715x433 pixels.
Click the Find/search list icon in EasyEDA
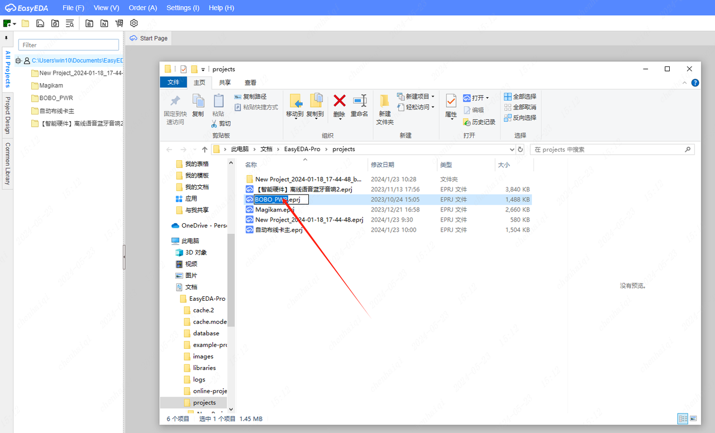pos(70,23)
